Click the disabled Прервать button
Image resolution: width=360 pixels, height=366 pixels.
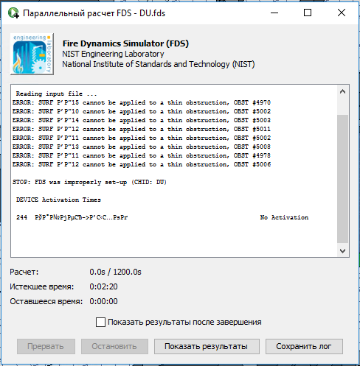[x=46, y=346]
